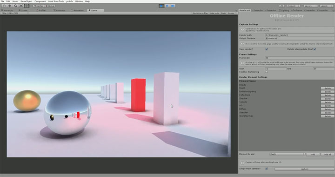Open the Element to add dropdown
335x177 pixels.
point(287,154)
